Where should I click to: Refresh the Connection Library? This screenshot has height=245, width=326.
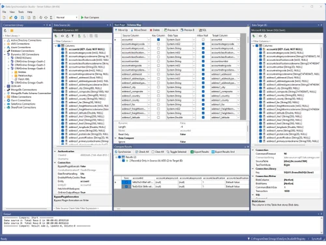[5, 31]
